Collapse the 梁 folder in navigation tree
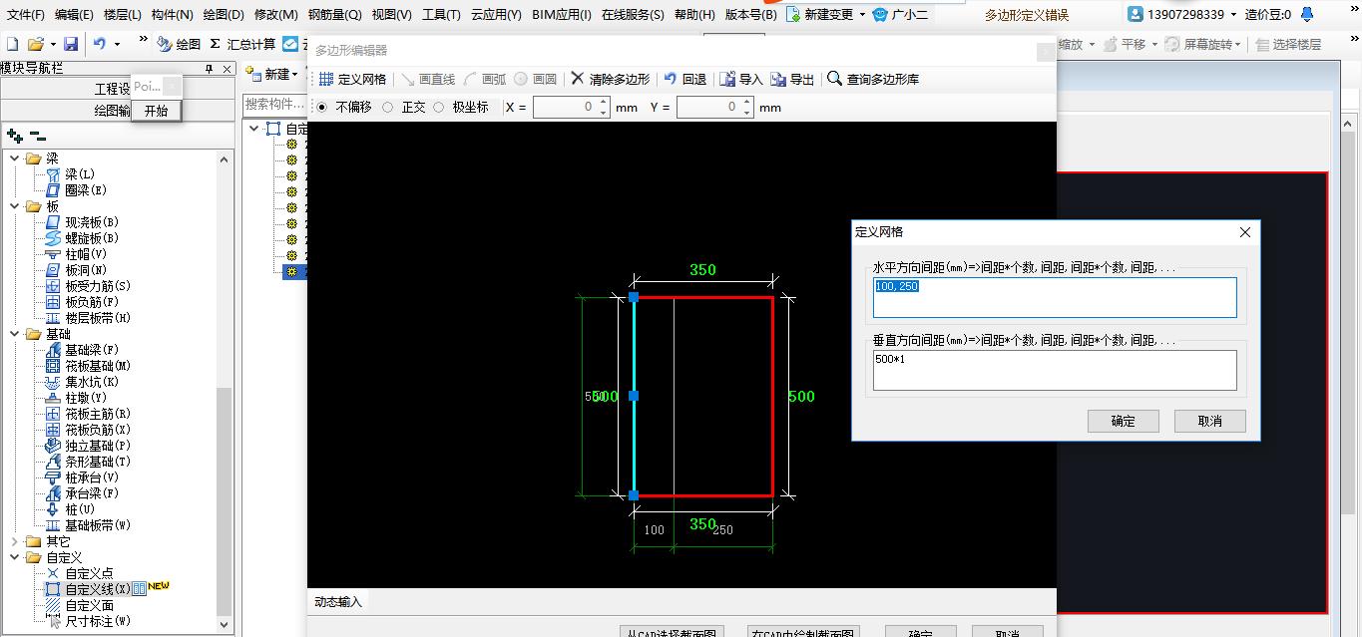The width and height of the screenshot is (1362, 637). 14,159
